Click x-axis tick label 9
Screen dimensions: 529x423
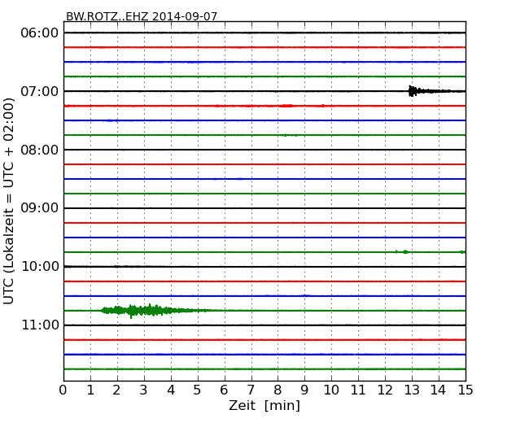click(304, 390)
